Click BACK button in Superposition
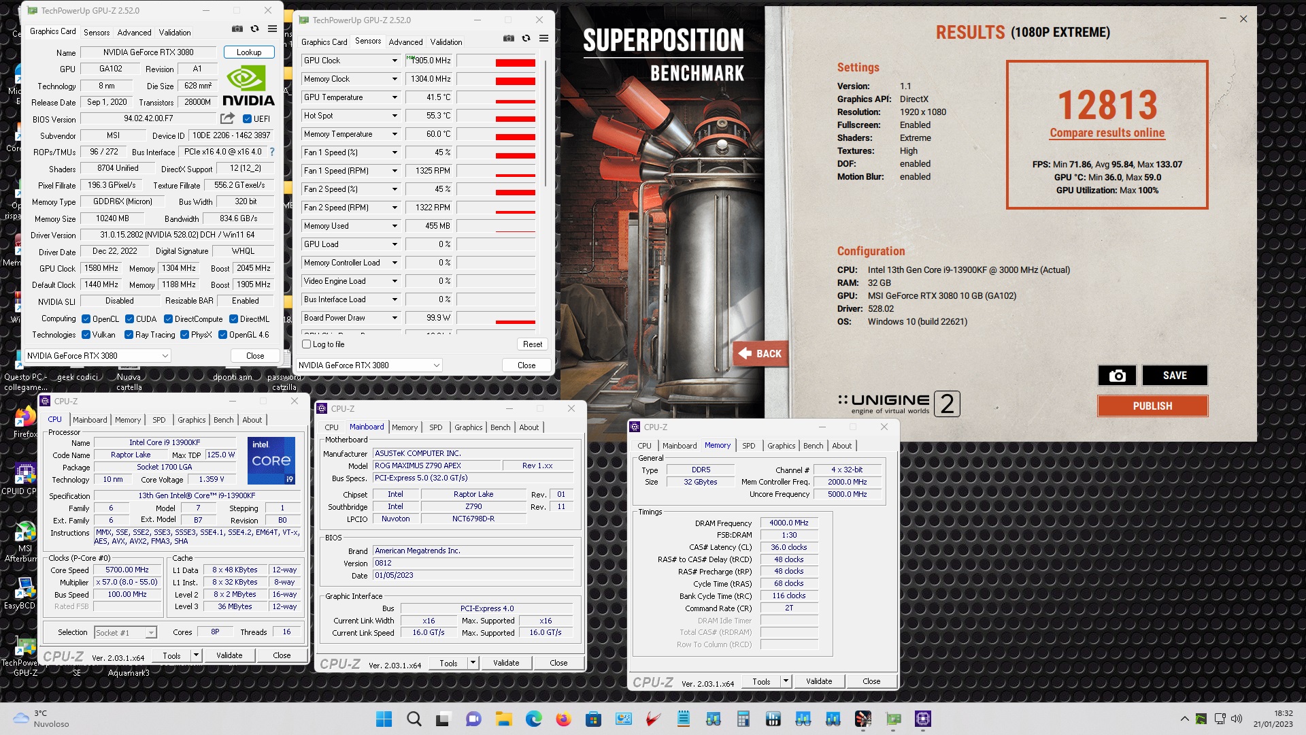This screenshot has width=1306, height=735. [x=761, y=354]
